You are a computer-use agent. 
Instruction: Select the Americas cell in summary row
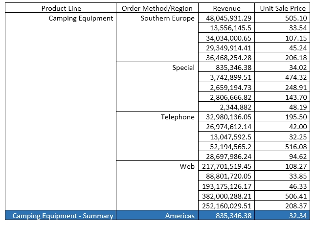[180, 216]
